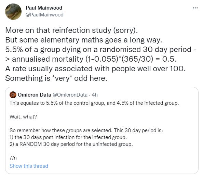Image resolution: width=203 pixels, height=176 pixels.
Task: Open the @PaulMainwood handle link
Action: (44, 15)
